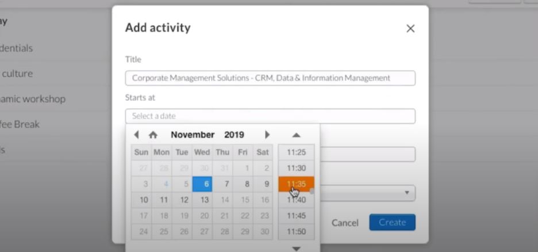Select November 6 in the calendar

pos(202,184)
